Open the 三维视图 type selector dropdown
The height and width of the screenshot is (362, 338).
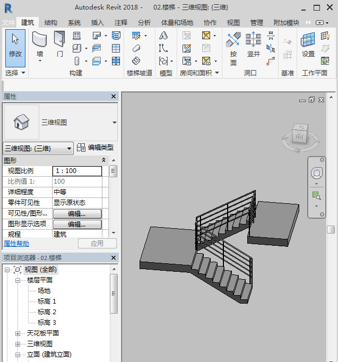[x=115, y=123]
